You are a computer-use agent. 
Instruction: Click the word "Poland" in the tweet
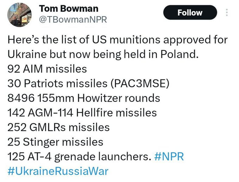(x=179, y=54)
